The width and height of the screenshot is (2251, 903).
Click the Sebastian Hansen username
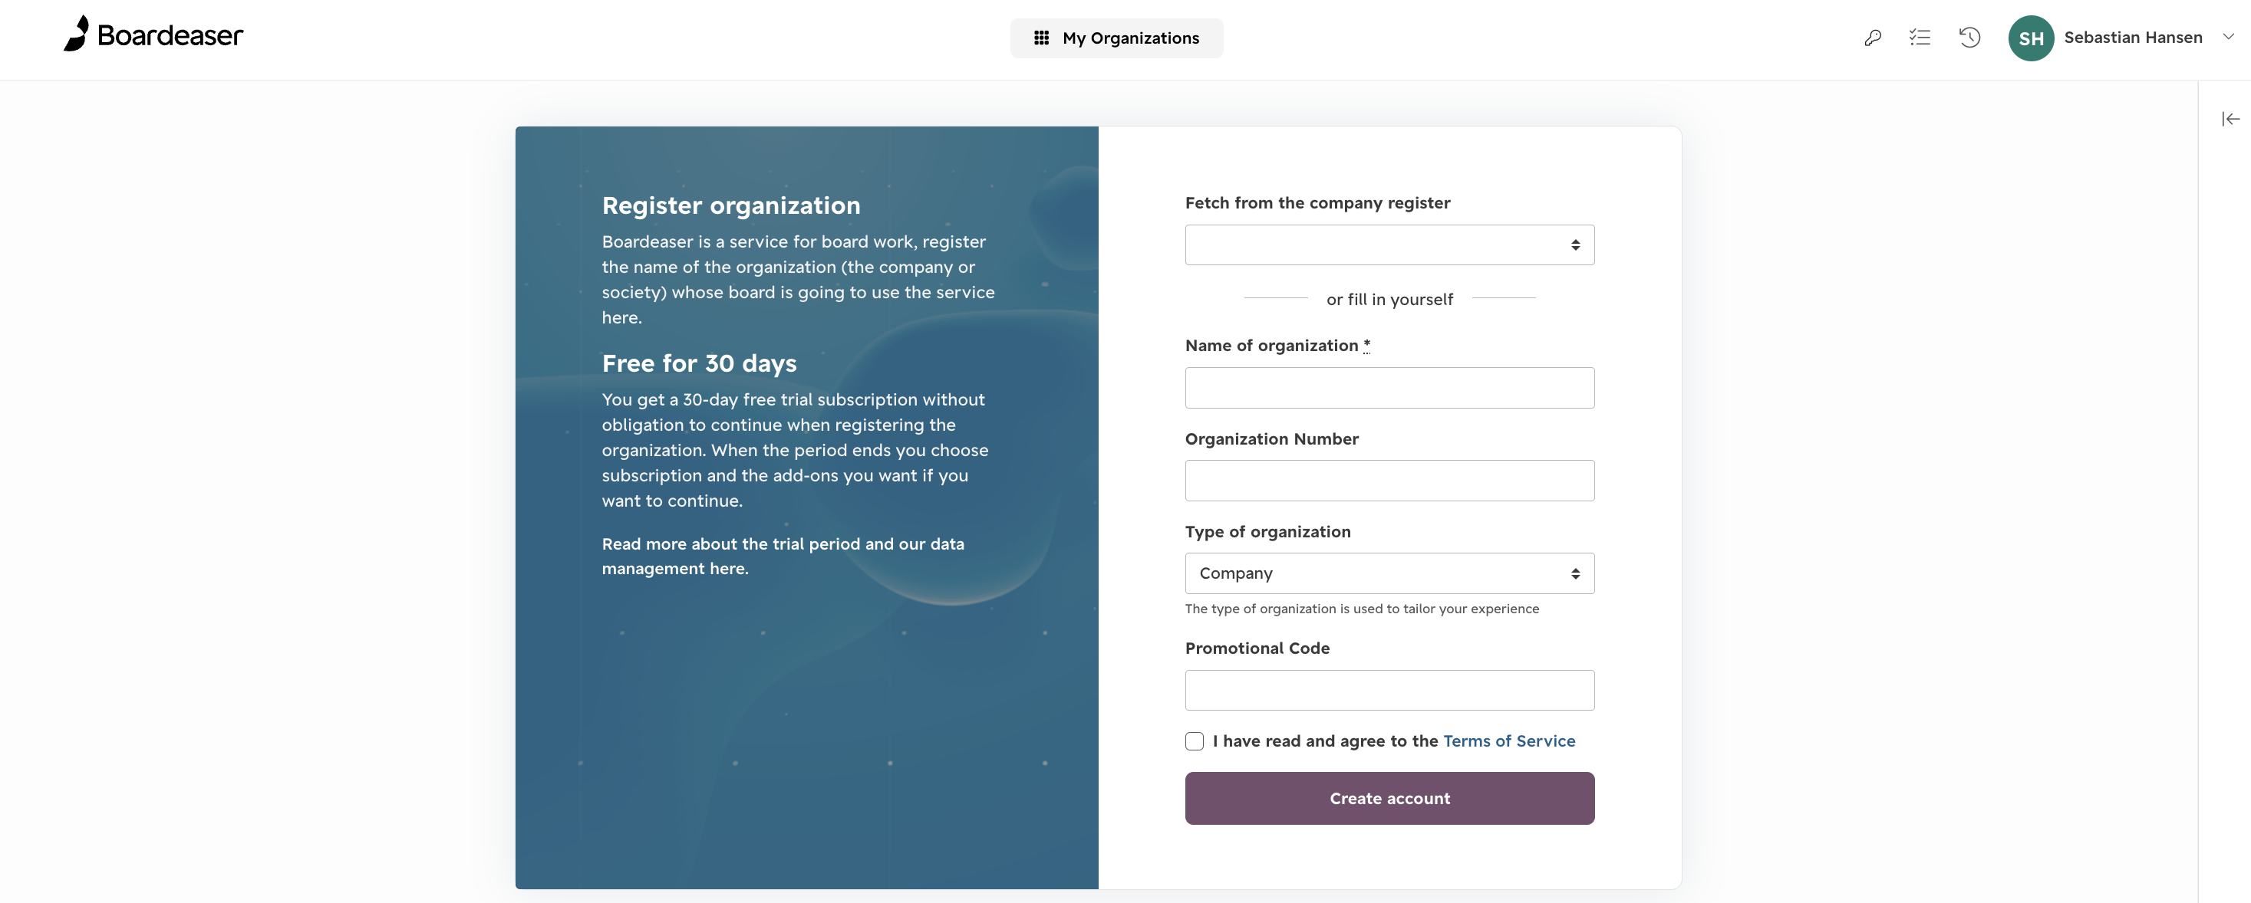click(x=2132, y=38)
